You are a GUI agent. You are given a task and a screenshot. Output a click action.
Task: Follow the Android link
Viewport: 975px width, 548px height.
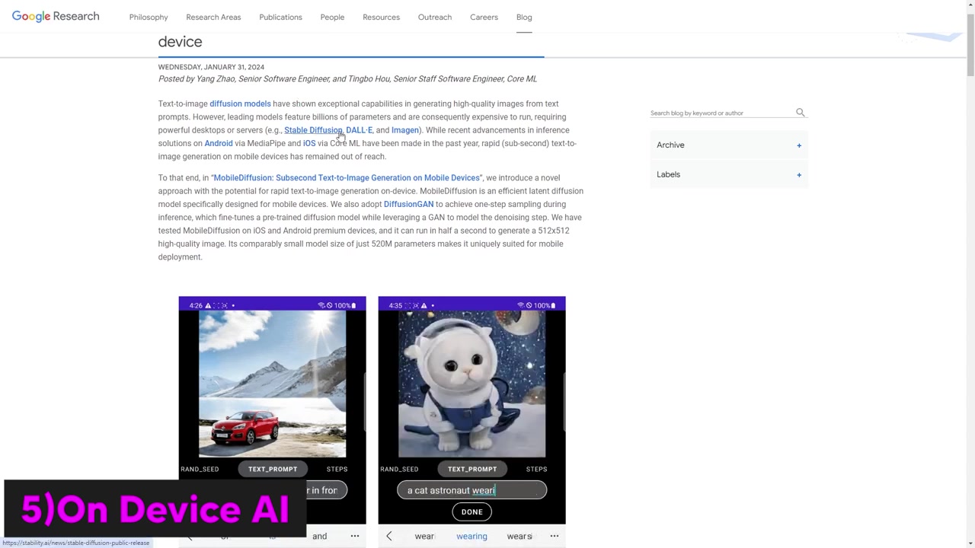(219, 143)
